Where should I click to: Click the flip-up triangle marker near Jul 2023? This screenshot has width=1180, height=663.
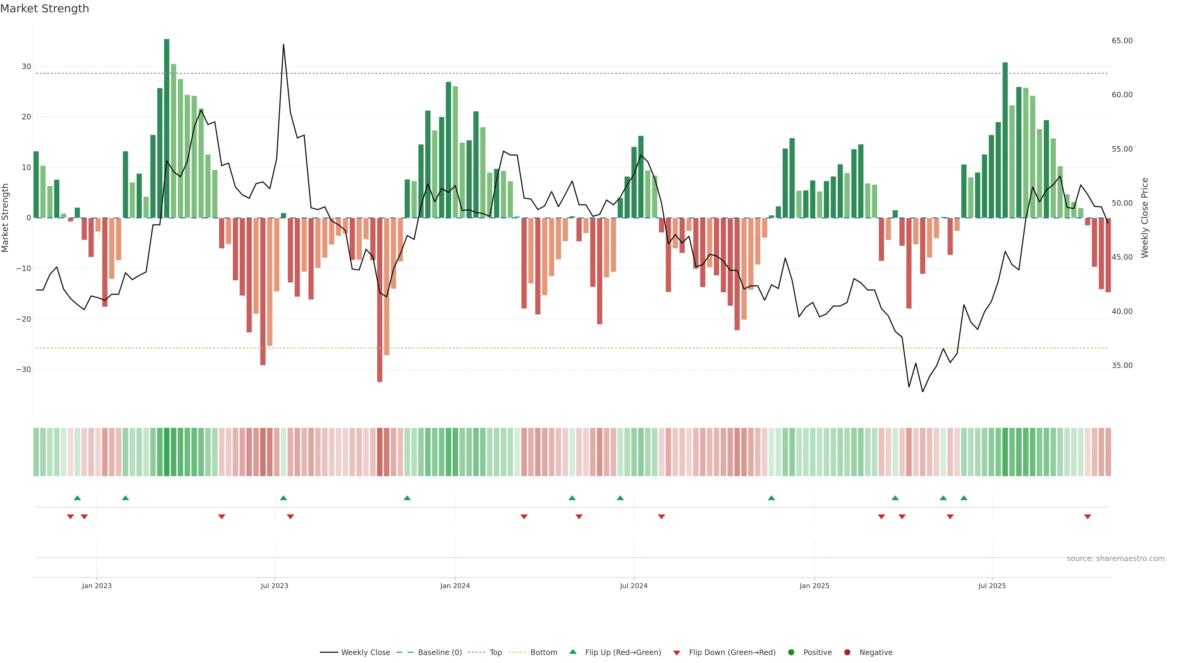click(284, 498)
